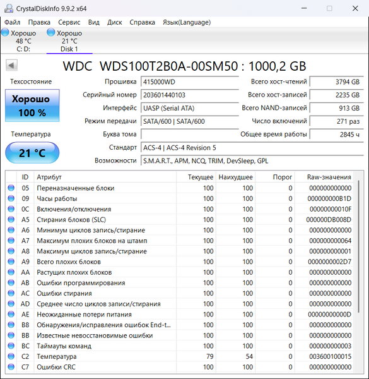Click status orb in row 0C Включения/отключения
This screenshot has height=379, width=369.
point(11,209)
